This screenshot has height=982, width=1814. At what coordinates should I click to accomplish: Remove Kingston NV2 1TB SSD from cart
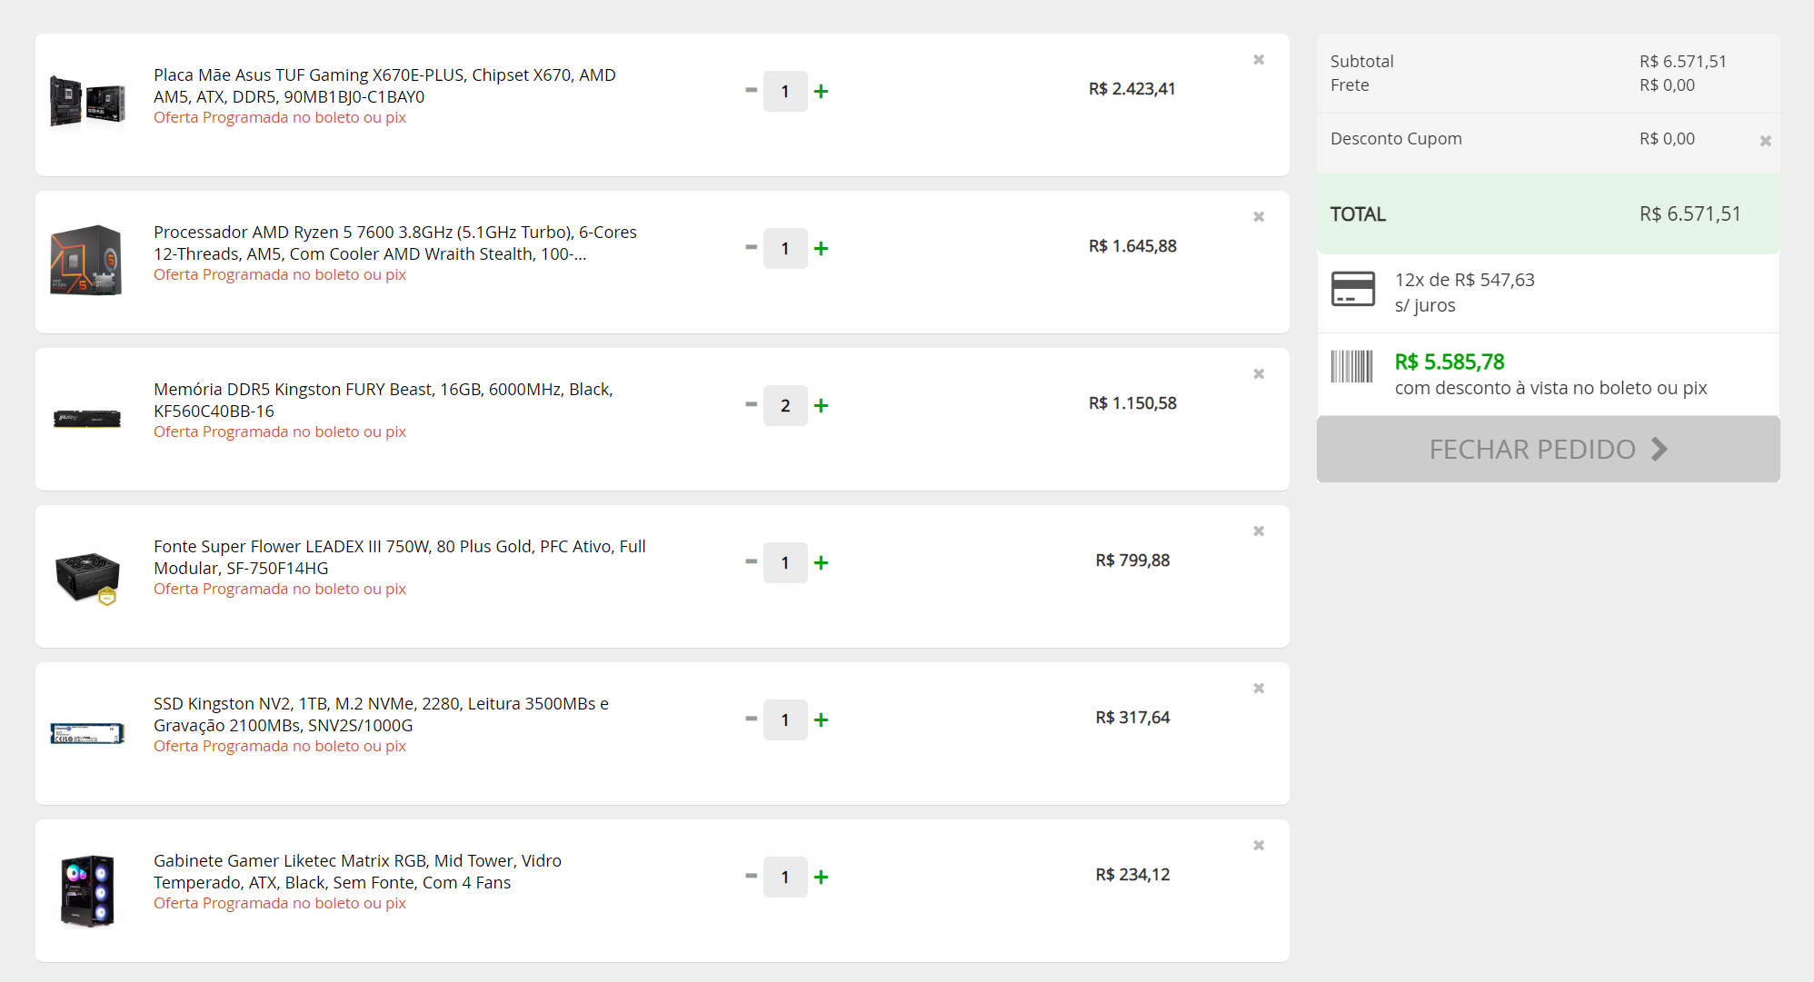pos(1259,689)
